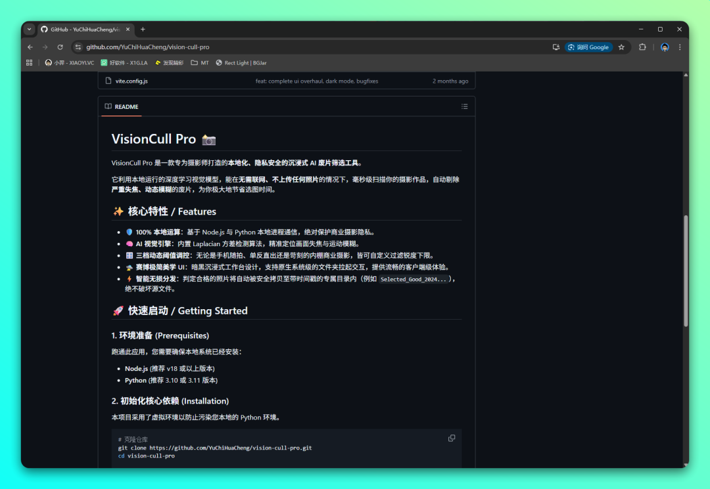Click the file icon beside vite.config.js
This screenshot has height=489, width=710.
pyautogui.click(x=108, y=81)
